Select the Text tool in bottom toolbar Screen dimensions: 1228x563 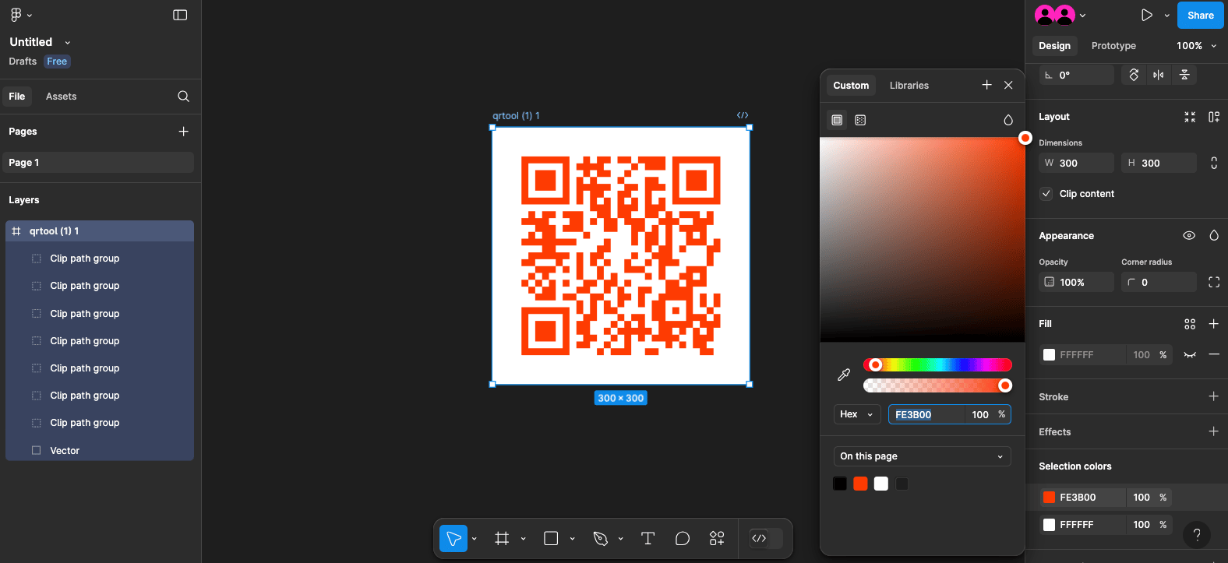point(648,538)
